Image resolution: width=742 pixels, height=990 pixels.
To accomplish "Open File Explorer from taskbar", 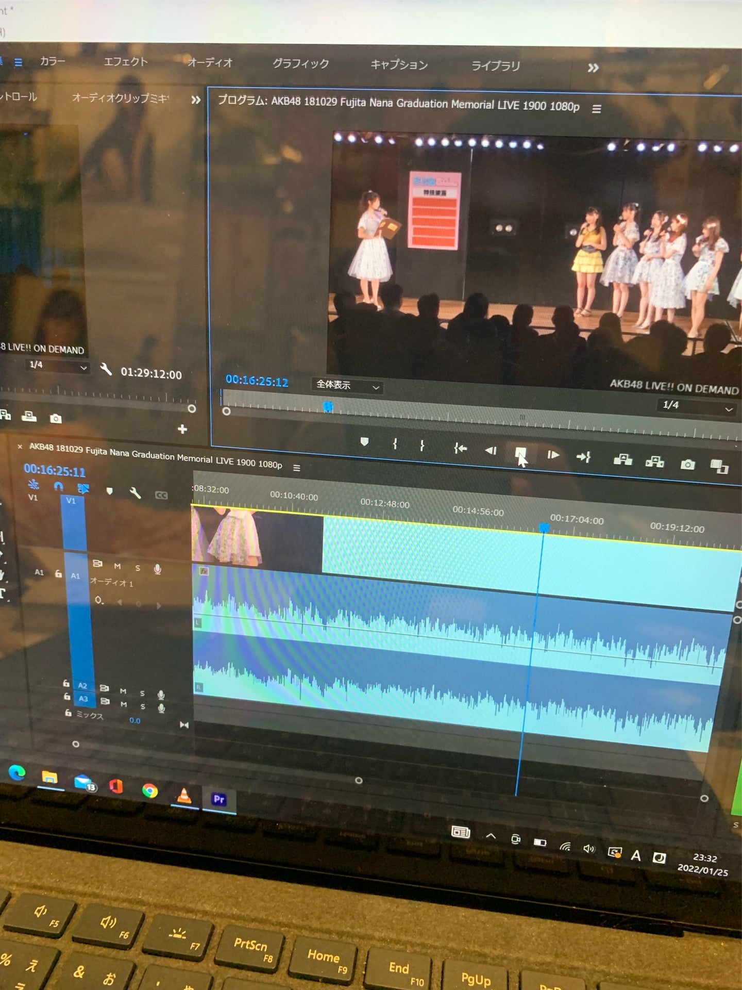I will [49, 778].
